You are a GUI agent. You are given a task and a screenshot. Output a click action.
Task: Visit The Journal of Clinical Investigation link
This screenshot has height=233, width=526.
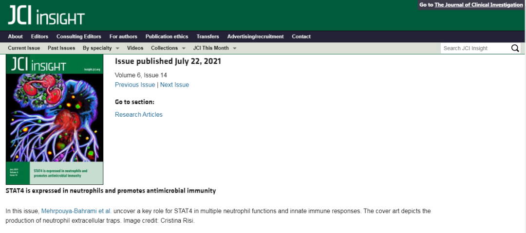coord(479,5)
